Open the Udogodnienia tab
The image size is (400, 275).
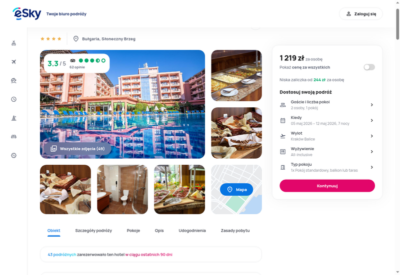click(x=192, y=231)
